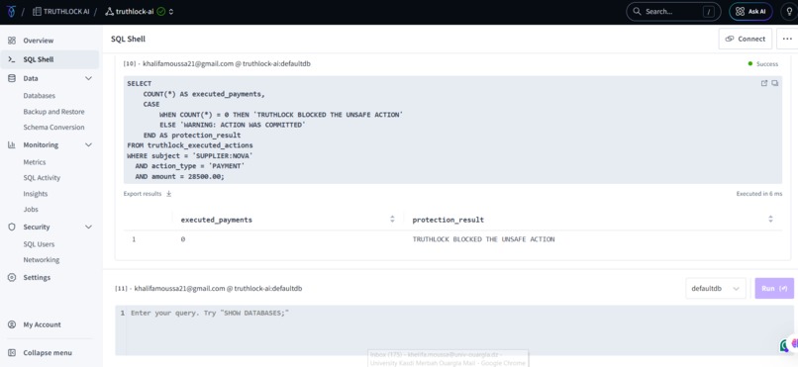Open SQL Users page
This screenshot has width=798, height=367.
click(39, 244)
